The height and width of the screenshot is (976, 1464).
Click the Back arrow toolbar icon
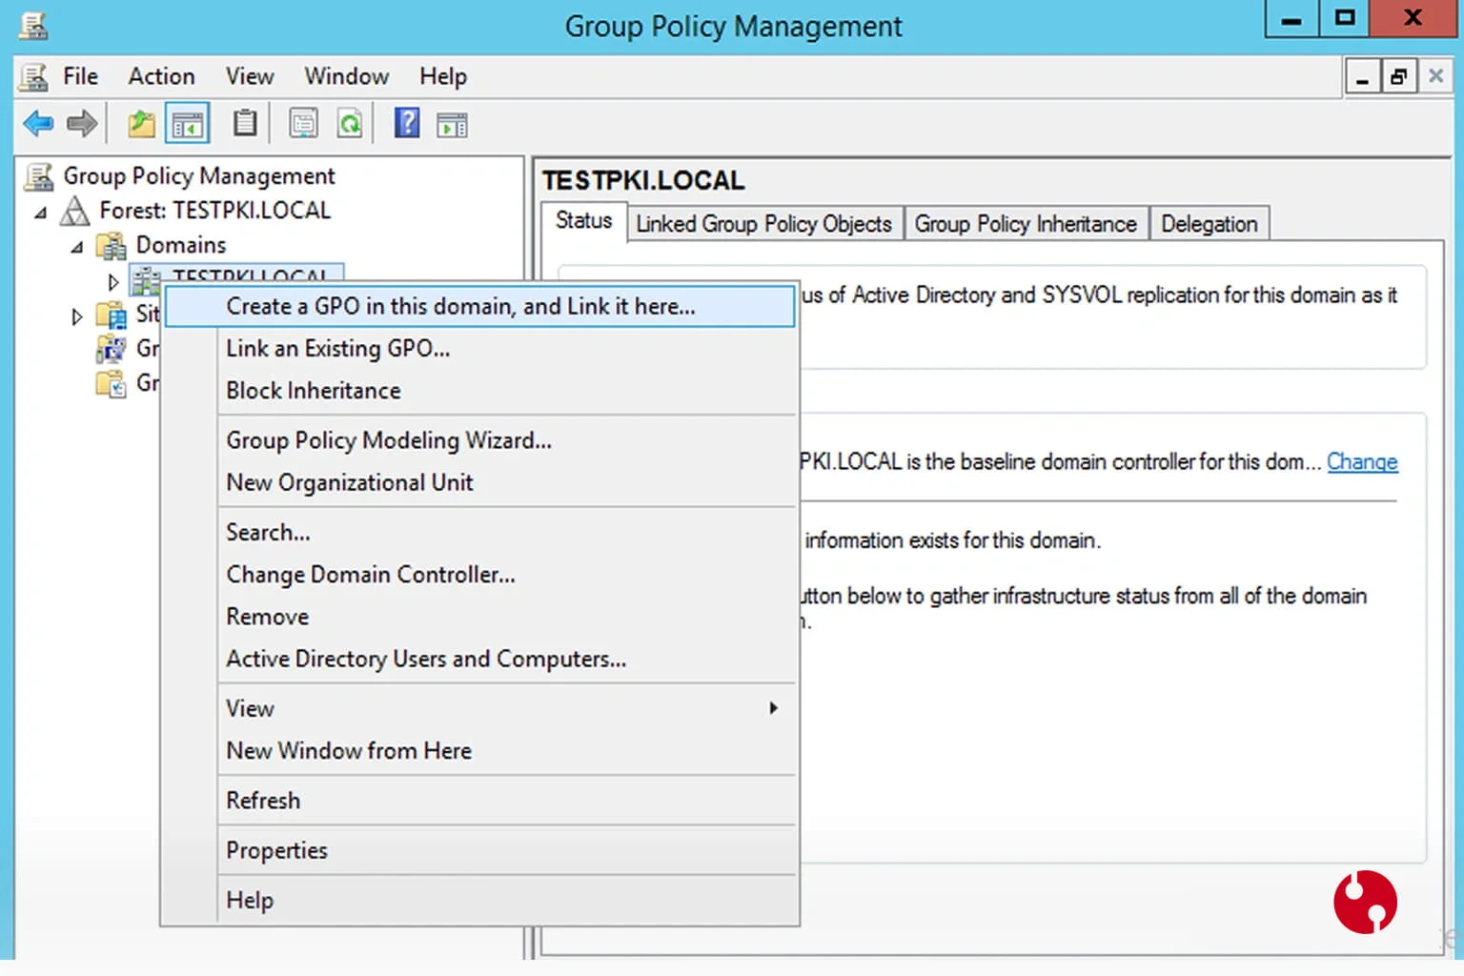pyautogui.click(x=38, y=123)
